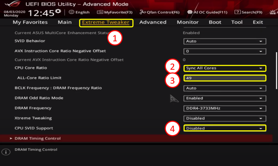Click the 08/03/2020 date text

[15, 12]
